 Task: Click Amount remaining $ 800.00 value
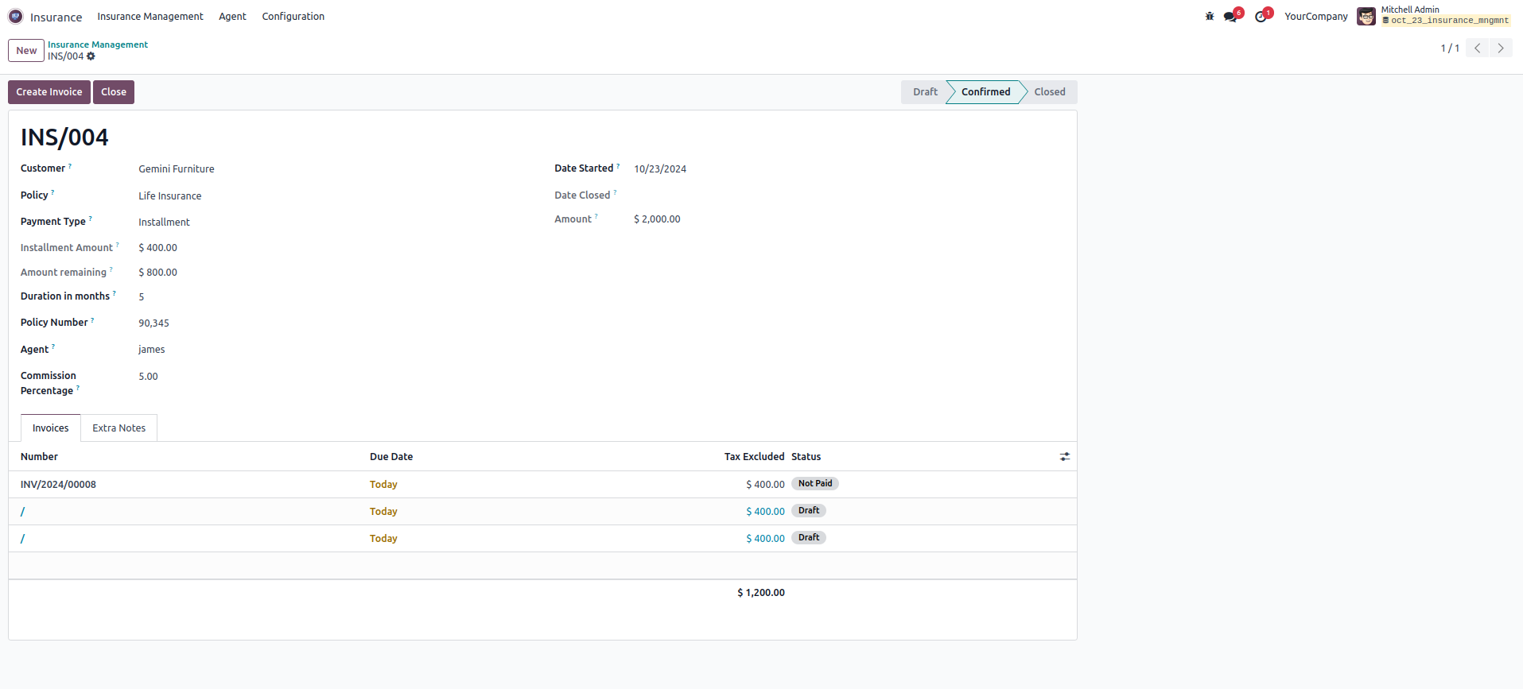(157, 273)
